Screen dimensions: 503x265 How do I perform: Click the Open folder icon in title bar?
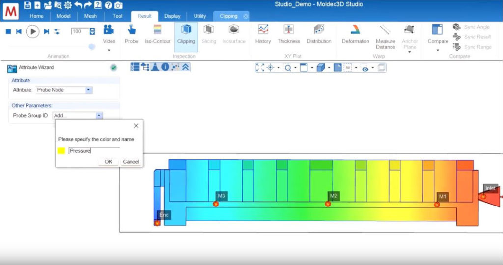[48, 5]
